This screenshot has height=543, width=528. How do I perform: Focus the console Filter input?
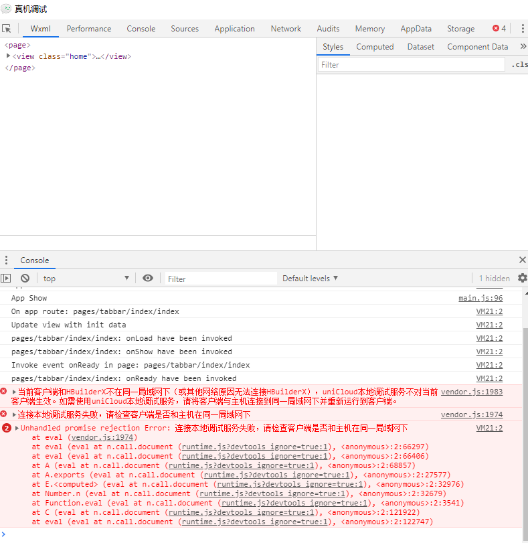click(x=221, y=279)
